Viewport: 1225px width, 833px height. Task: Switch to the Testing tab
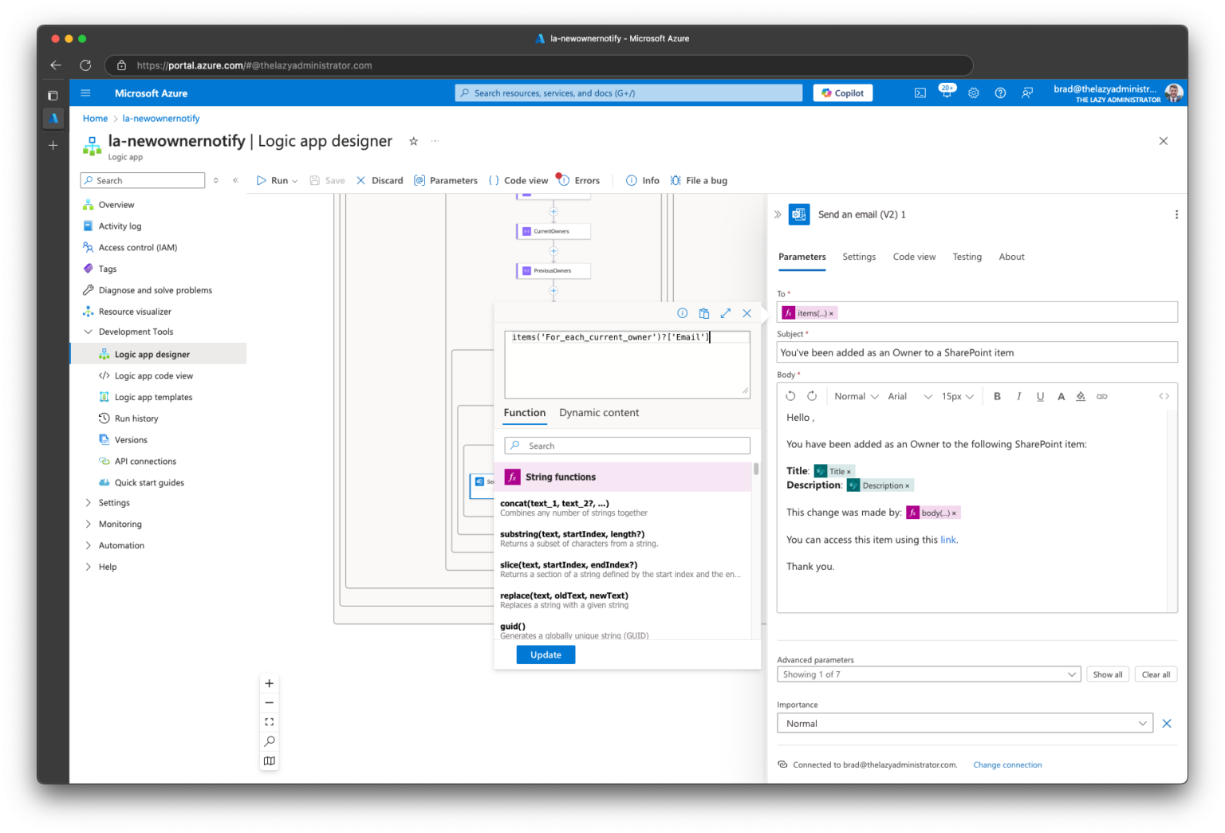click(967, 257)
